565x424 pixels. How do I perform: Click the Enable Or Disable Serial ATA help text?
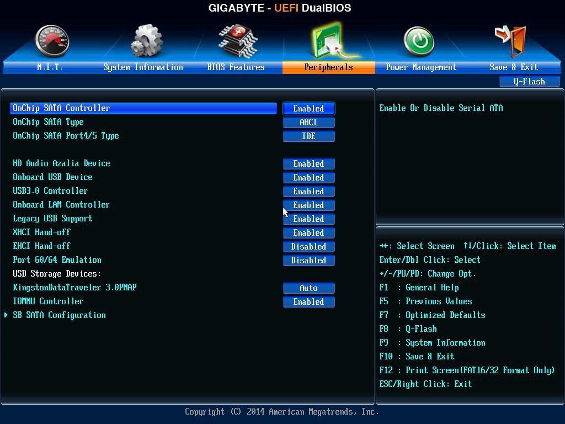point(441,108)
